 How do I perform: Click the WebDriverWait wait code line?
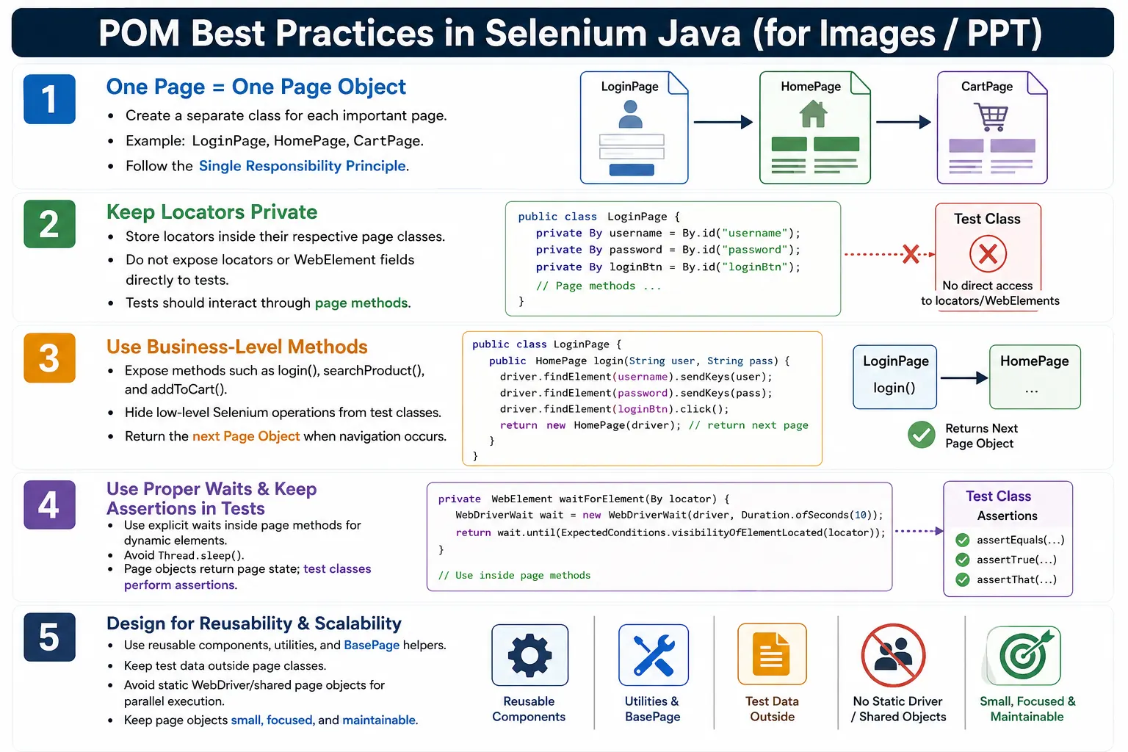[669, 515]
